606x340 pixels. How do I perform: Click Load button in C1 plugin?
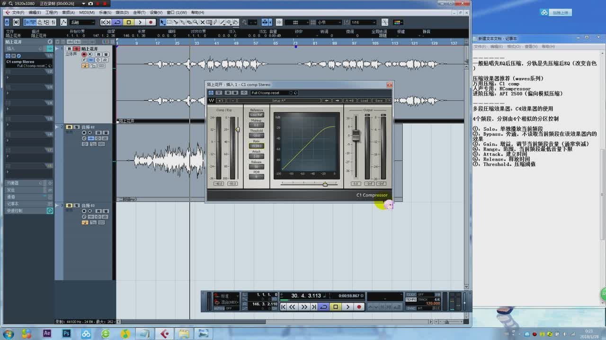click(364, 101)
